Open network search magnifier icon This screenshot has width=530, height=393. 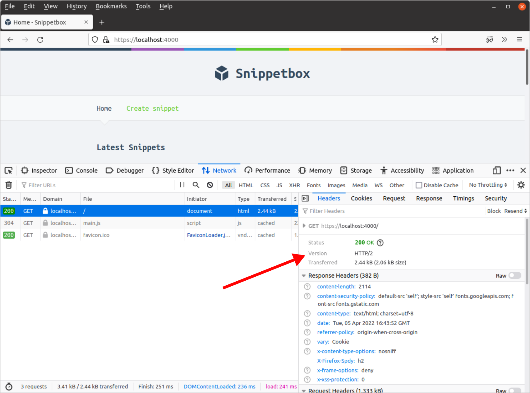click(196, 185)
